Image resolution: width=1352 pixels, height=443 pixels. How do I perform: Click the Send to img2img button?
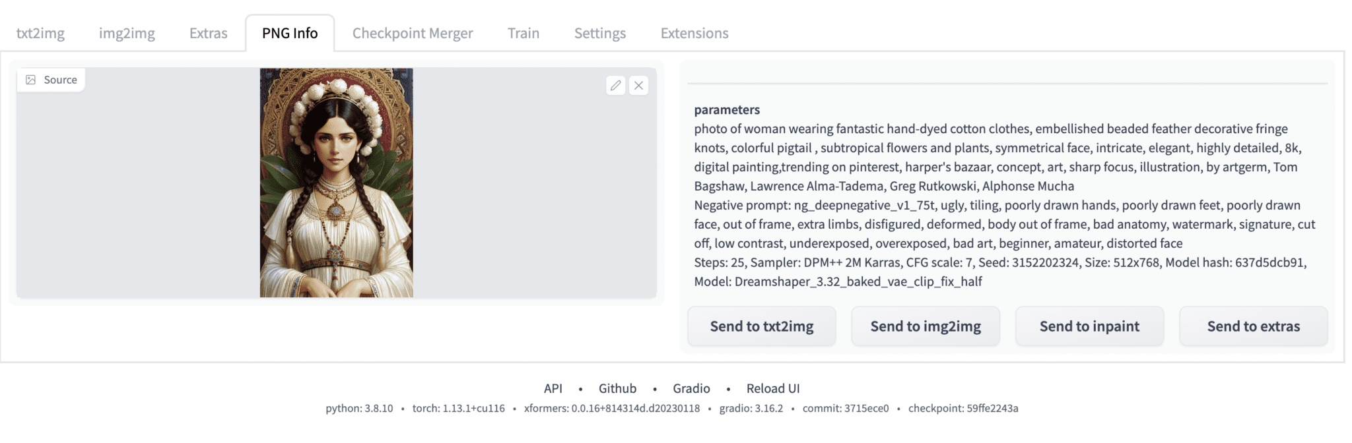click(x=926, y=326)
